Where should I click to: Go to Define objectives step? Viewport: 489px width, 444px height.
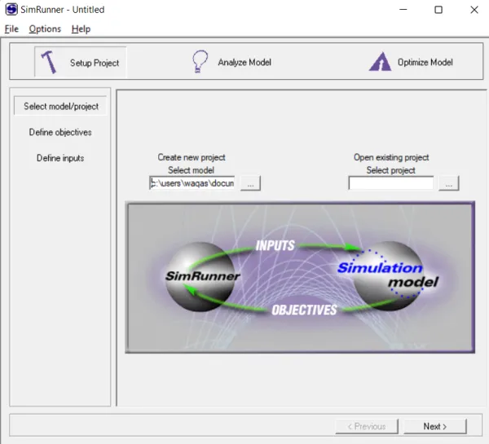[x=60, y=132]
